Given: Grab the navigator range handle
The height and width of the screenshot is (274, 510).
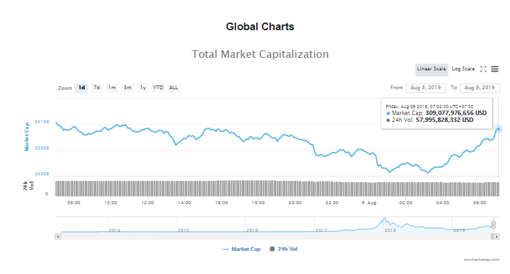Looking at the screenshot, I should click(x=494, y=225).
